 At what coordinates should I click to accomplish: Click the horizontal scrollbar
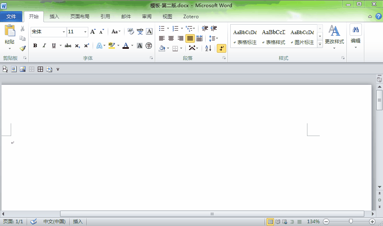[x=212, y=214]
